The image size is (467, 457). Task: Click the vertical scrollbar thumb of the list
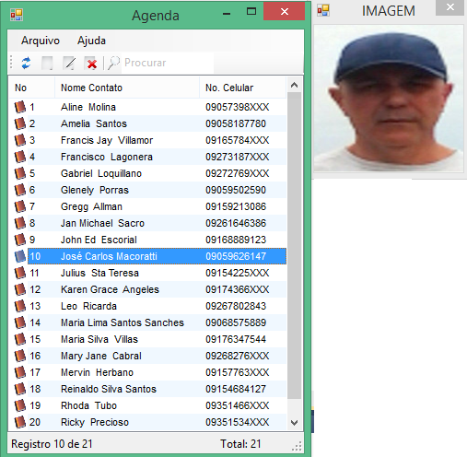pyautogui.click(x=294, y=245)
